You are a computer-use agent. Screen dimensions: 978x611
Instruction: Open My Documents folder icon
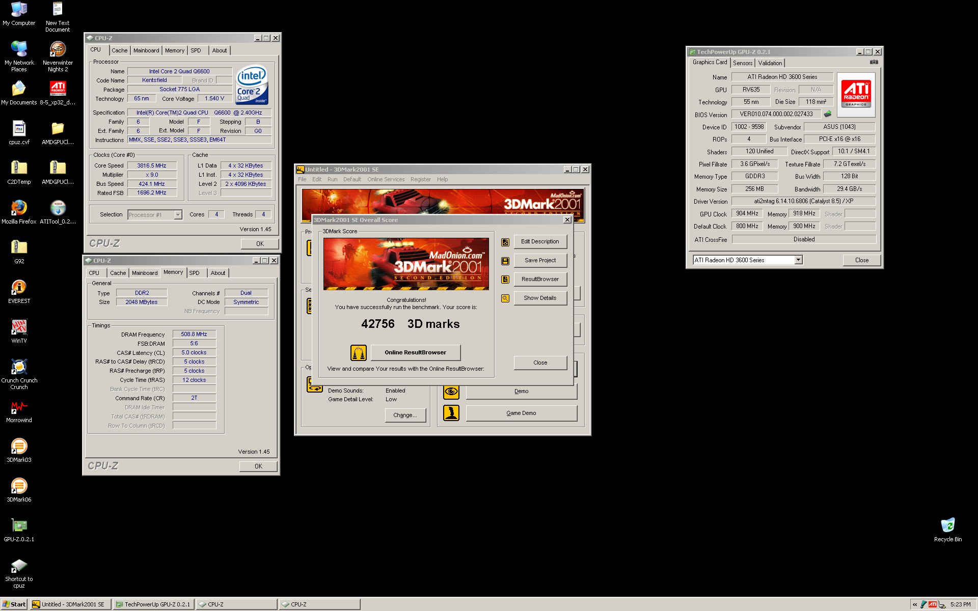tap(19, 93)
